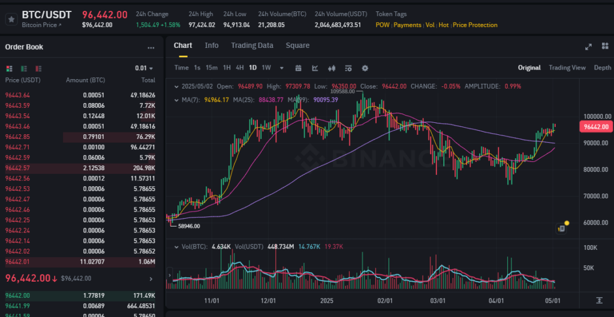Viewport: 614px width, 317px height.
Task: Show only buy orders green view icon
Action: click(24, 68)
